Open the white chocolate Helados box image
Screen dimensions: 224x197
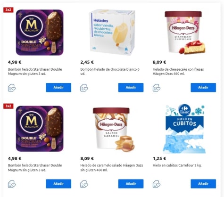[112, 33]
